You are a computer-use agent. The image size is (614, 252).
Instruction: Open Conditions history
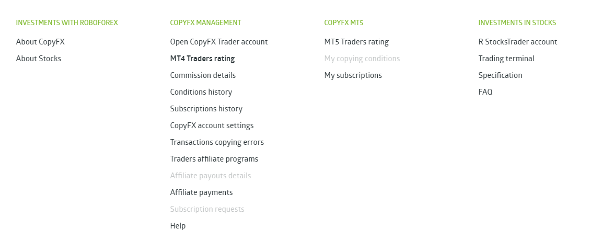pos(201,92)
